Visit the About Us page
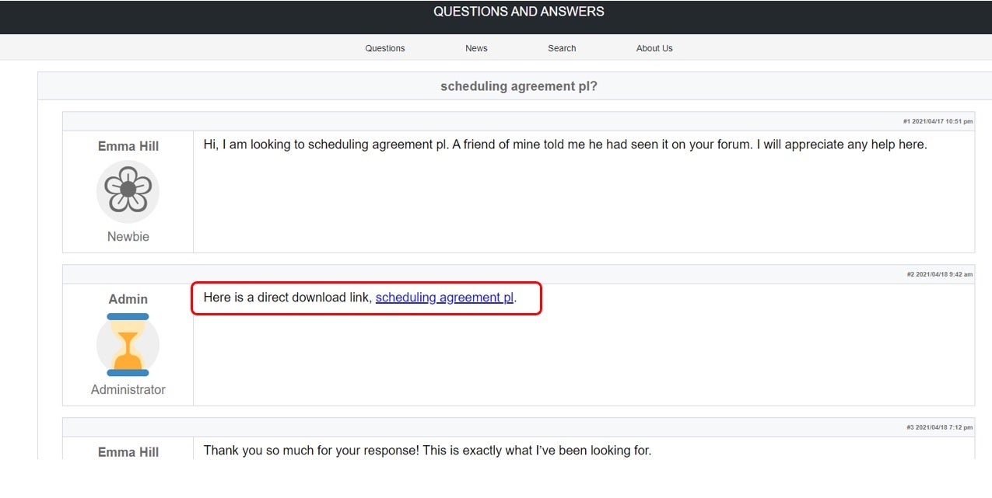 point(654,48)
